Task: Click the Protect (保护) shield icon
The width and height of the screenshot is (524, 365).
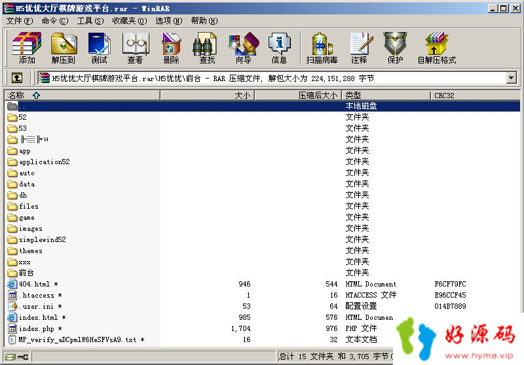Action: tap(395, 48)
